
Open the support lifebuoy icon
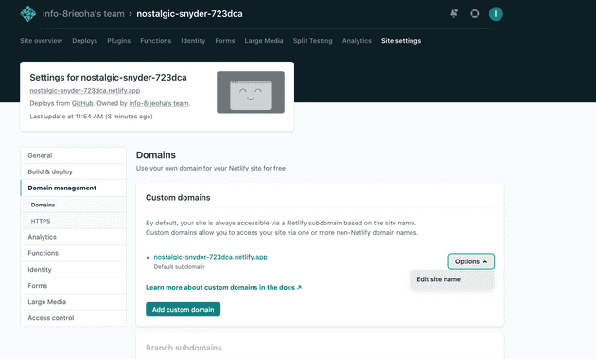point(474,13)
